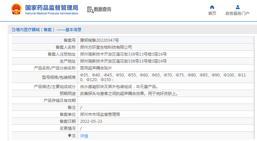Viewport: 257px width, 141px height.
Task: Click 国家药品监督管理局 title text
Action: point(52,8)
